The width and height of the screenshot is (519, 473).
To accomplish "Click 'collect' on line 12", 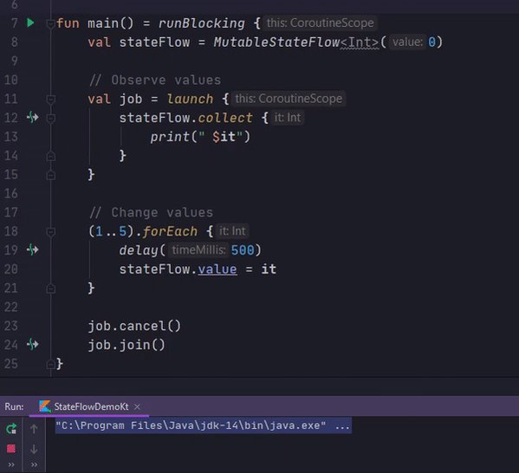I will pyautogui.click(x=225, y=118).
